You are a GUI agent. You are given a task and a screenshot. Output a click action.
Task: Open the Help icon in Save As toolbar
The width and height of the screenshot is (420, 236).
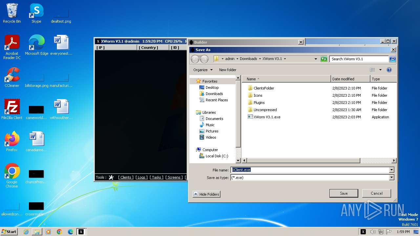(389, 70)
